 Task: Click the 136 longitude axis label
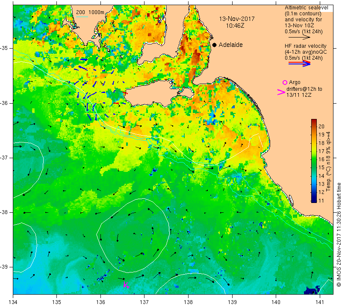click(100, 302)
